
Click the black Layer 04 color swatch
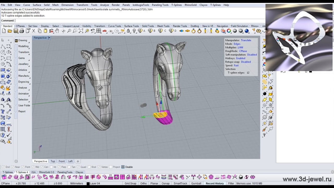click(88, 184)
